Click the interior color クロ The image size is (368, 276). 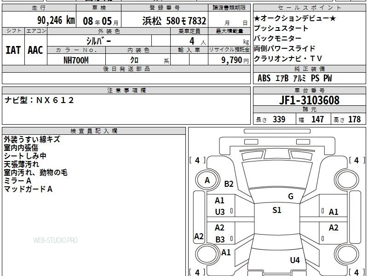click(134, 60)
